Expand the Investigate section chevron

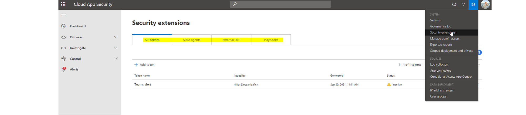(x=116, y=48)
